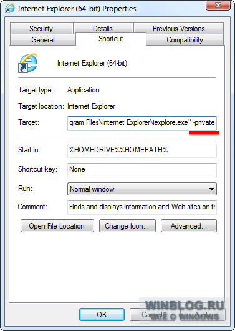Click the title bar Internet Explorer icon

pos(10,9)
